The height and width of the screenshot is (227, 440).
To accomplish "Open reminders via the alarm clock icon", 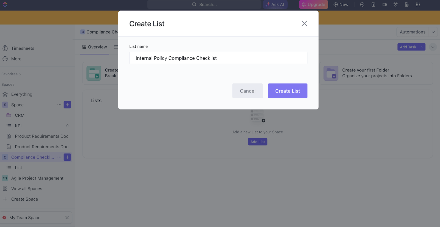I will pos(395,4).
